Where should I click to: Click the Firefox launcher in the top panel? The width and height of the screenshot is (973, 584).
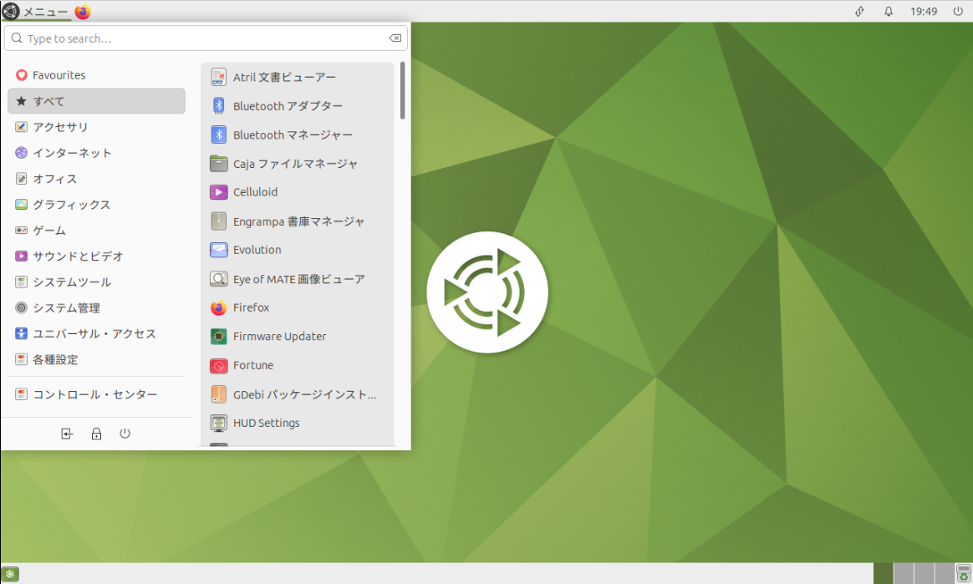(x=83, y=12)
